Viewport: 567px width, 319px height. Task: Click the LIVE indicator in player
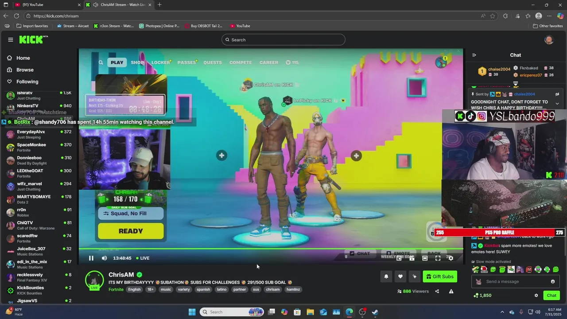tap(143, 258)
